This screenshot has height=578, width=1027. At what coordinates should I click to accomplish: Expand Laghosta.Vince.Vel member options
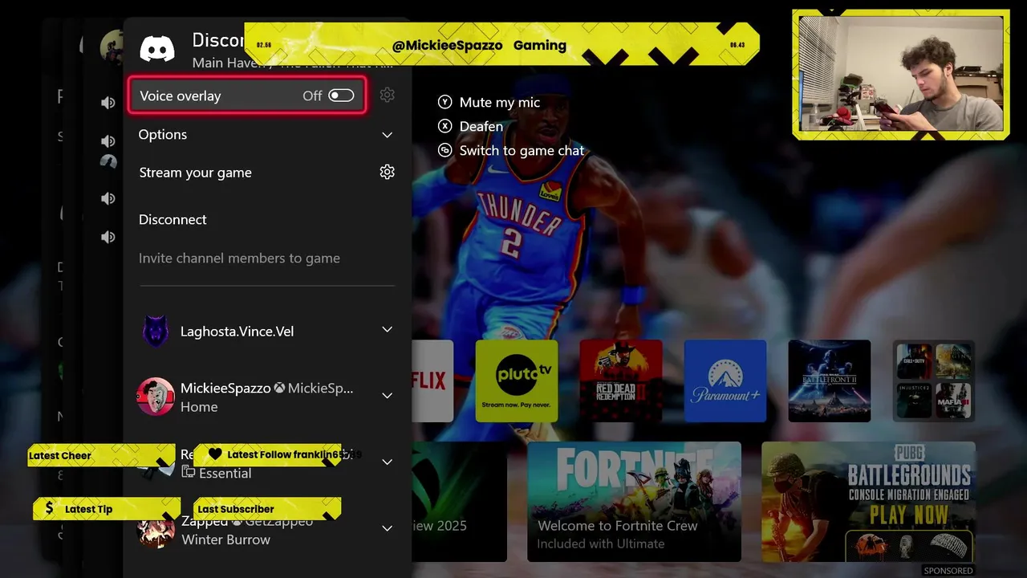(387, 330)
